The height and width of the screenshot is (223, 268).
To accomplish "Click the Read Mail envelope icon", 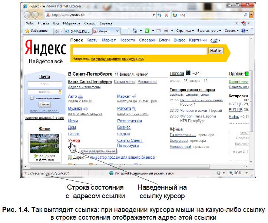I will point(159,31).
